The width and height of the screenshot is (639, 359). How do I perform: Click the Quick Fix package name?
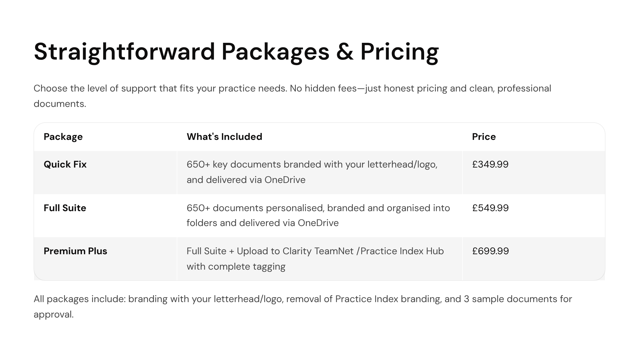[x=65, y=164]
